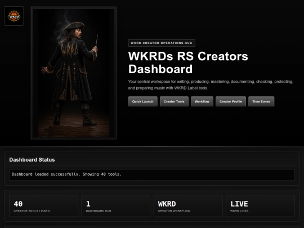Screen dimensions: 304x228
Task: Click the WKRD Creator Workflow card
Action: pos(188,206)
